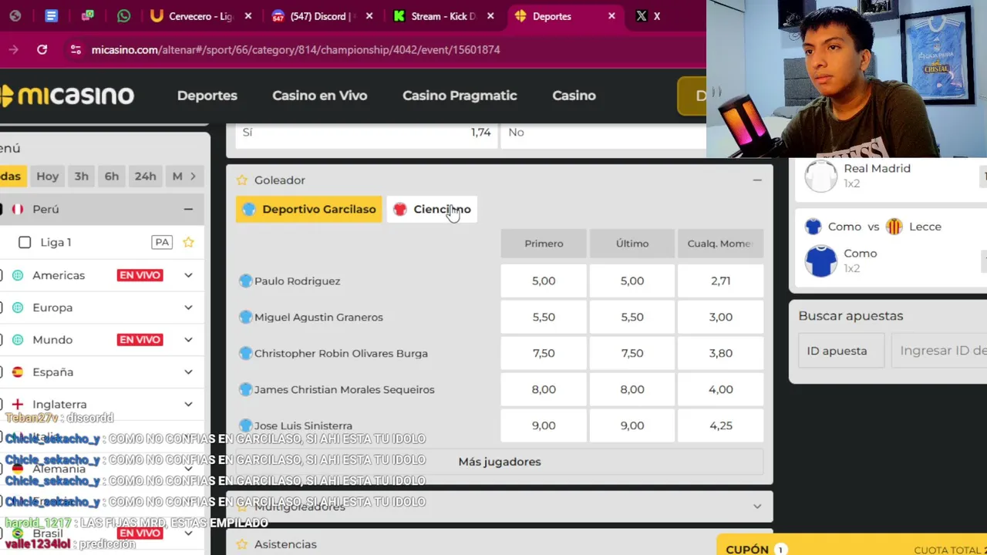Click Christopher Robin Olivares Burga jersey icon

(x=245, y=353)
